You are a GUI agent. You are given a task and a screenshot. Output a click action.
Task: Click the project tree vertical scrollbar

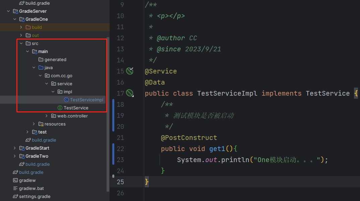pyautogui.click(x=108, y=114)
